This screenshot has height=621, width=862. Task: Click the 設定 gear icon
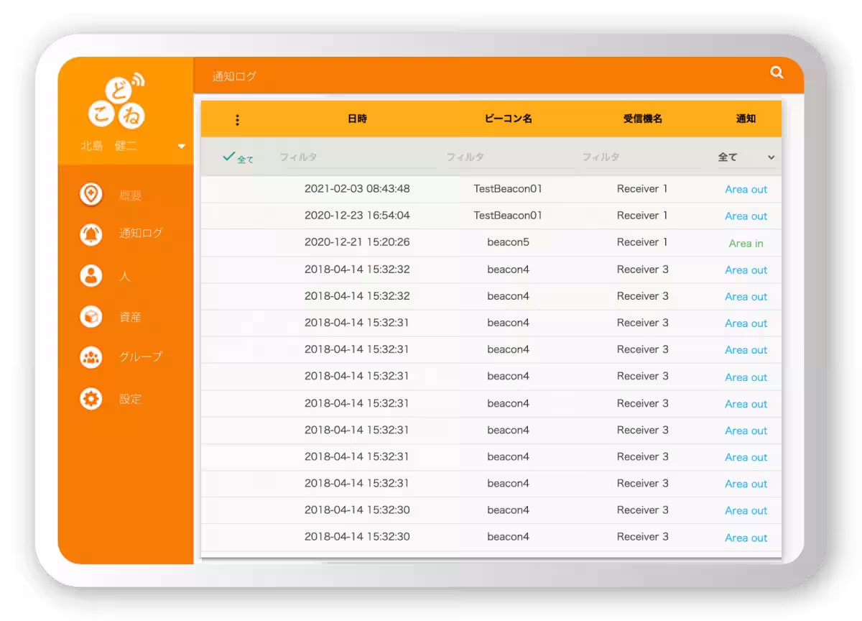(x=91, y=399)
